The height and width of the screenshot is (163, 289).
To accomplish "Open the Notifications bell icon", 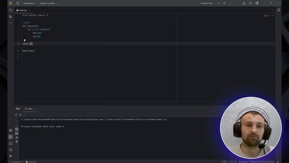I will pyautogui.click(x=279, y=10).
